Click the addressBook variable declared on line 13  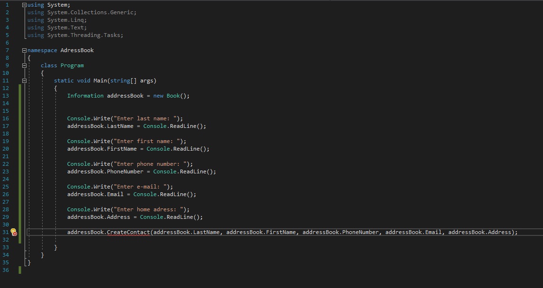[x=125, y=96]
